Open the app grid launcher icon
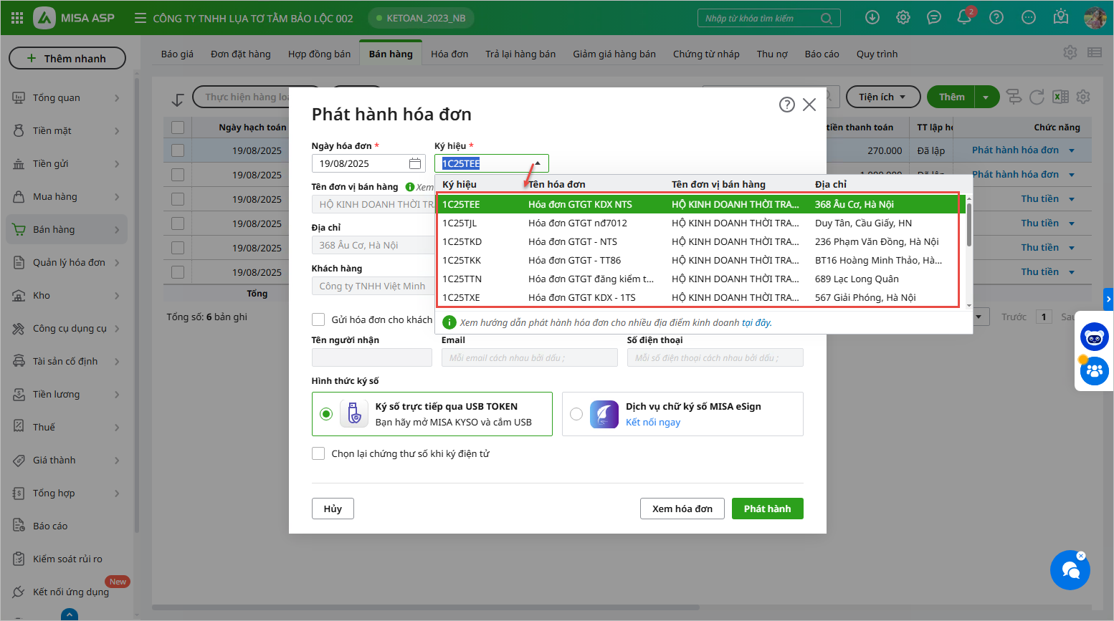 (17, 18)
